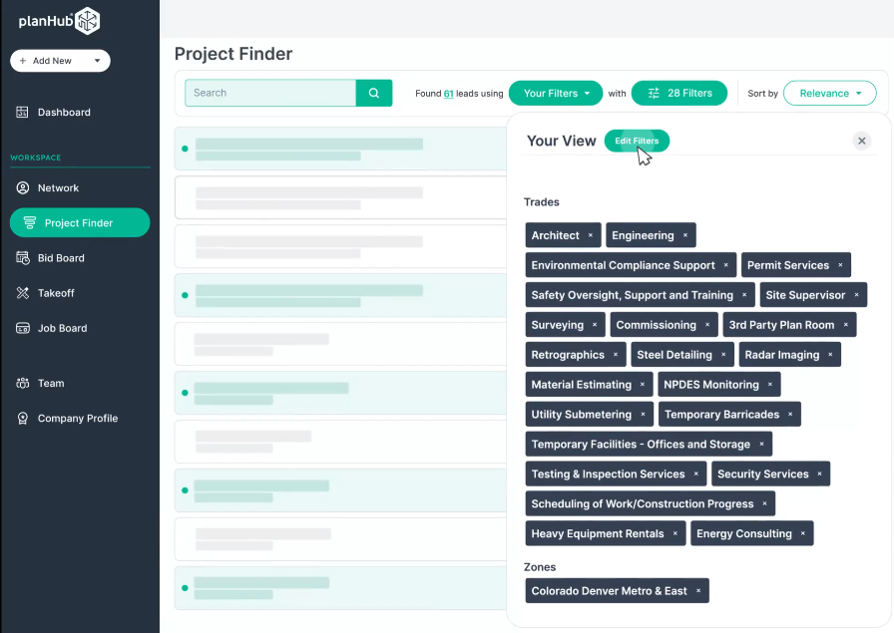Remove the Security Services filter tag
The image size is (894, 633).
[820, 475]
